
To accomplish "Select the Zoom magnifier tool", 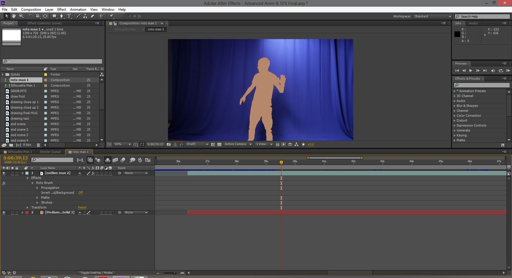I will 21,16.
